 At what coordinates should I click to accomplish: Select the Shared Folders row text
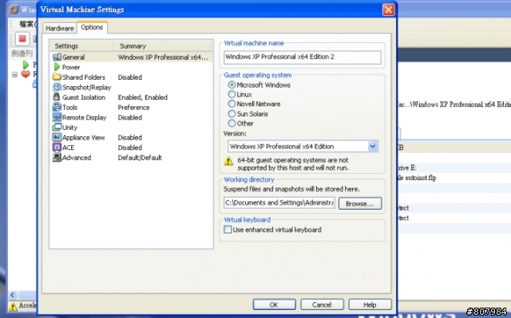[84, 77]
